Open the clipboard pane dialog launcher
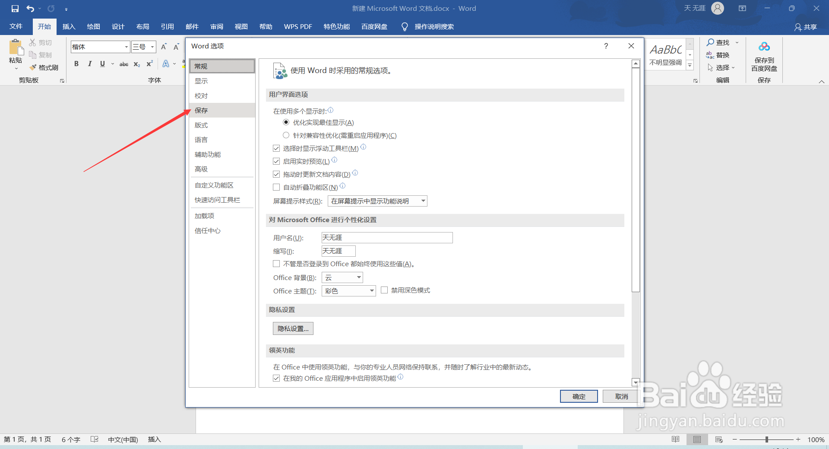829x449 pixels. (x=62, y=81)
